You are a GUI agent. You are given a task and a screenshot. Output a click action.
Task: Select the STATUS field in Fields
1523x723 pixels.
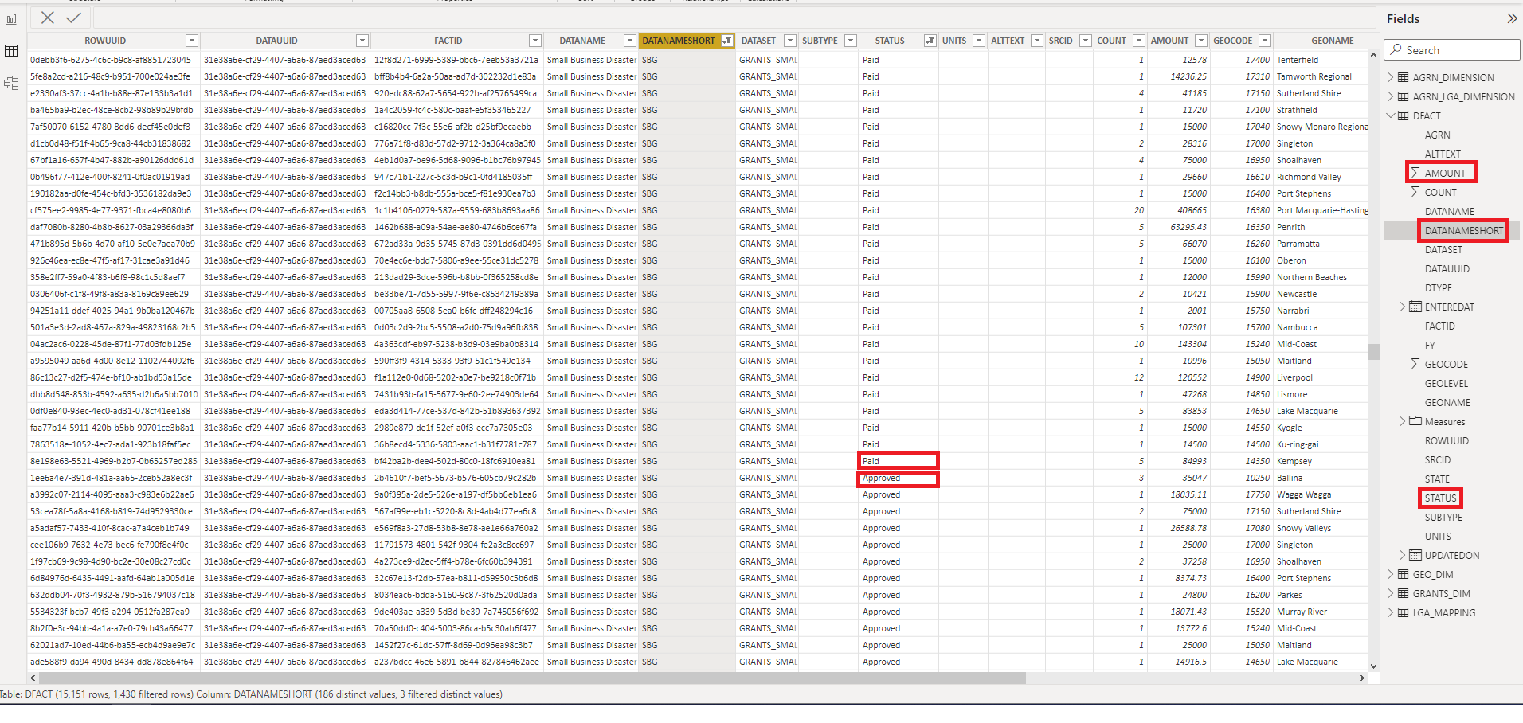click(x=1440, y=498)
